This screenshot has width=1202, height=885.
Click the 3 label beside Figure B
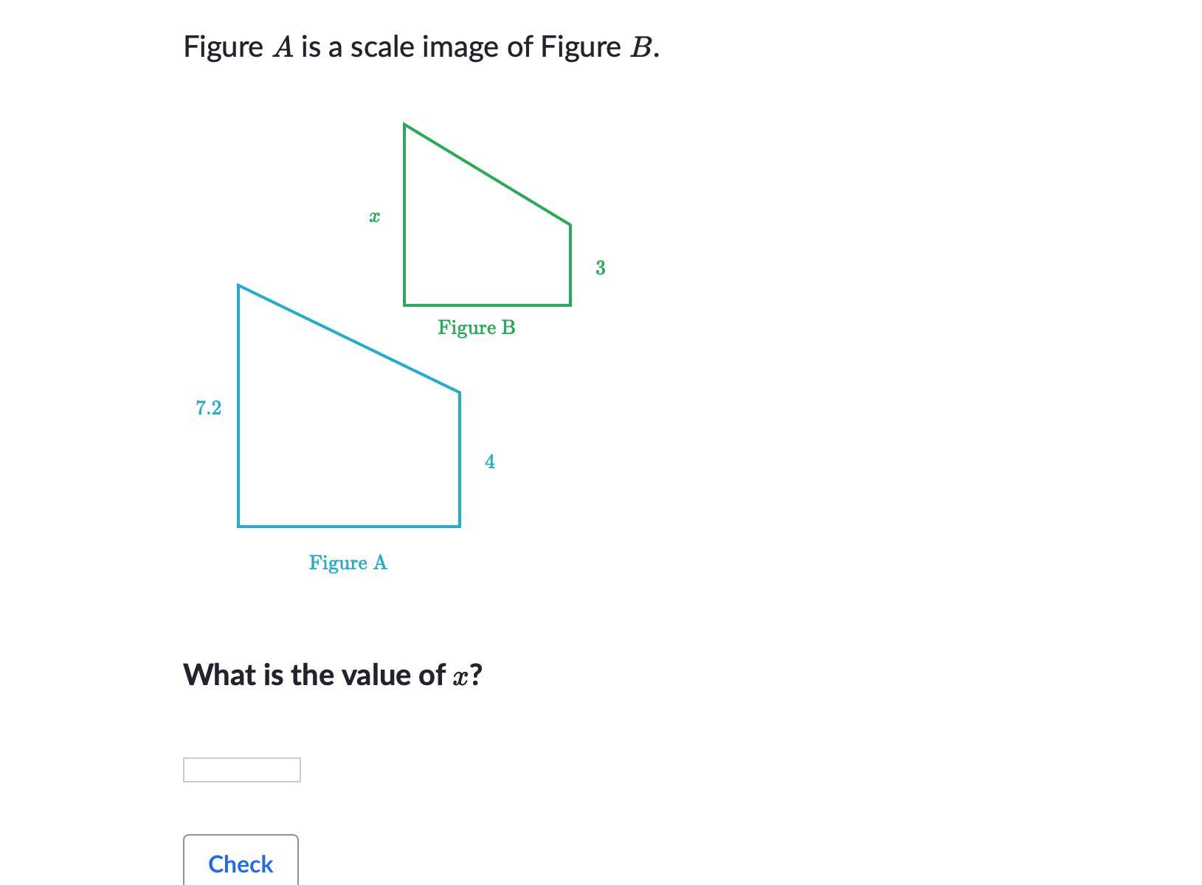[600, 268]
